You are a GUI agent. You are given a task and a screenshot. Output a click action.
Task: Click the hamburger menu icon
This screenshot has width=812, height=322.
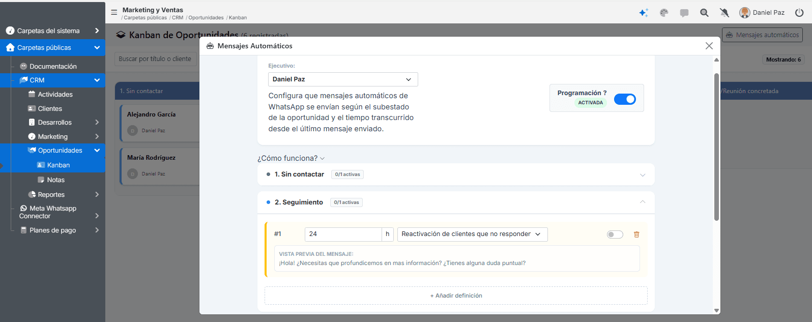point(114,12)
